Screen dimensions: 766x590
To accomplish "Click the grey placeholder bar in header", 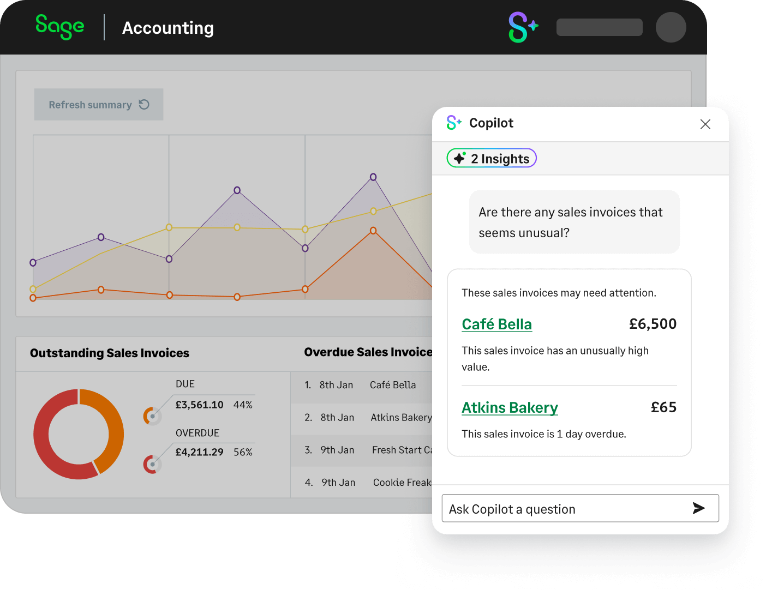I will click(x=599, y=27).
